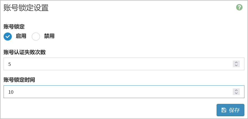Click the 禁用 label text
Screen dimensions: 248x119
click(49, 36)
